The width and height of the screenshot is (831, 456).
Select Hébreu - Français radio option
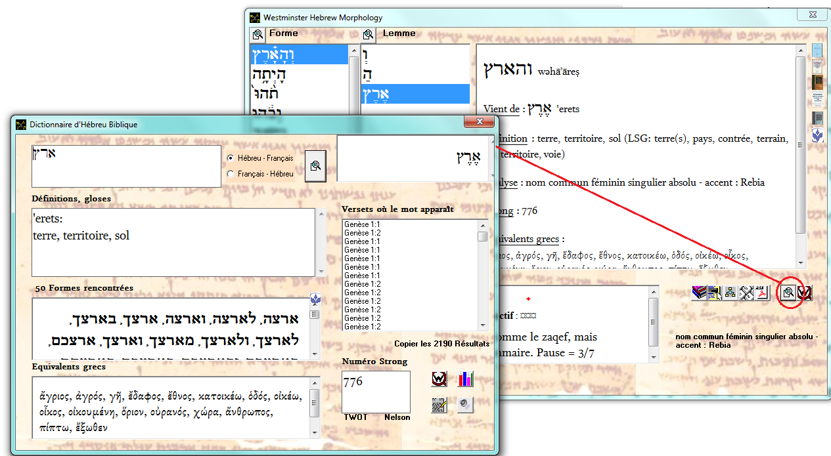pos(260,158)
